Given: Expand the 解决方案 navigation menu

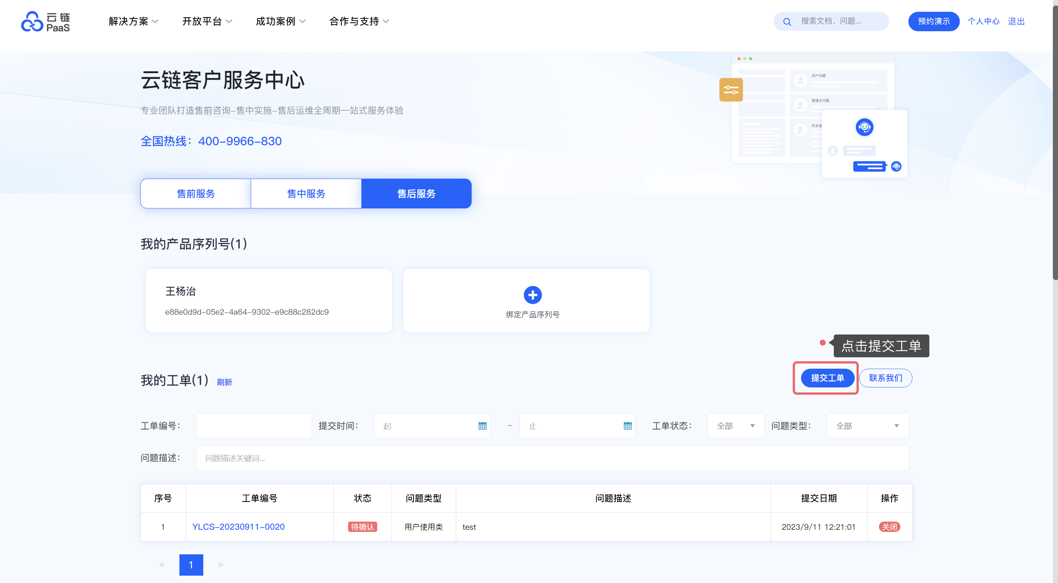Looking at the screenshot, I should [133, 21].
